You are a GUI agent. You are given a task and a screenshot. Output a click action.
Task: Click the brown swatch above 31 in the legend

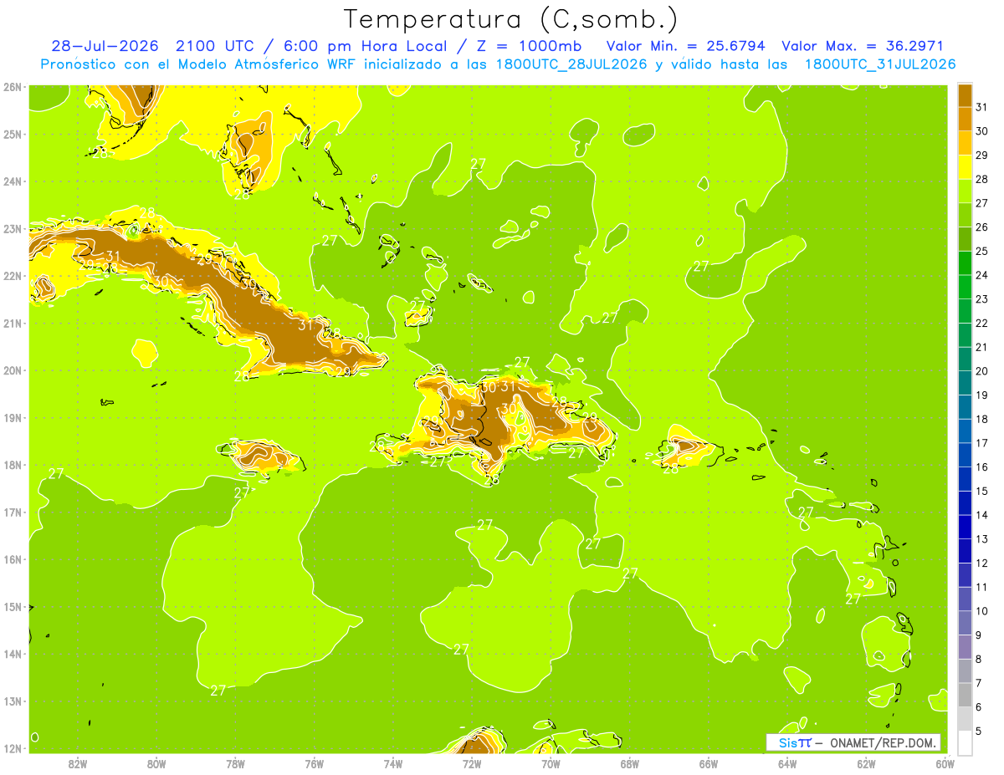point(965,96)
